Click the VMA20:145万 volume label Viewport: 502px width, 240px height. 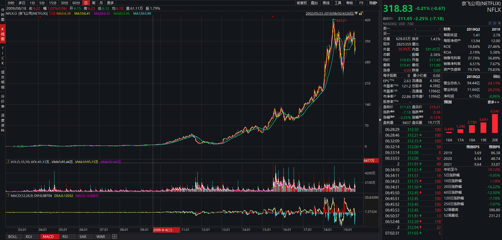pyautogui.click(x=111, y=162)
